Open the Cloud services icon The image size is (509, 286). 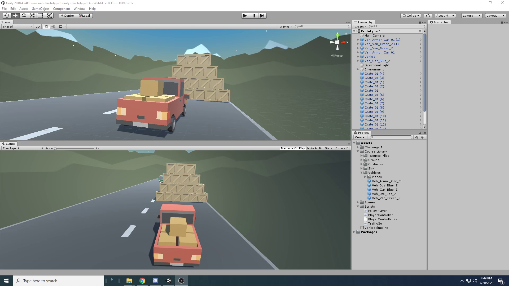tap(428, 16)
